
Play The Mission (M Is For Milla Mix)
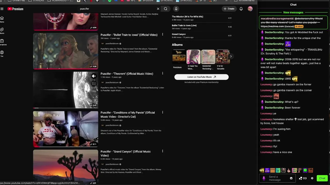[x=202, y=18]
